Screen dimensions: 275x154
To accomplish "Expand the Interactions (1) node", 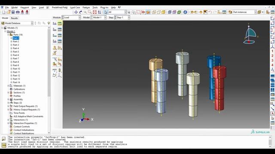I will click(8, 120).
